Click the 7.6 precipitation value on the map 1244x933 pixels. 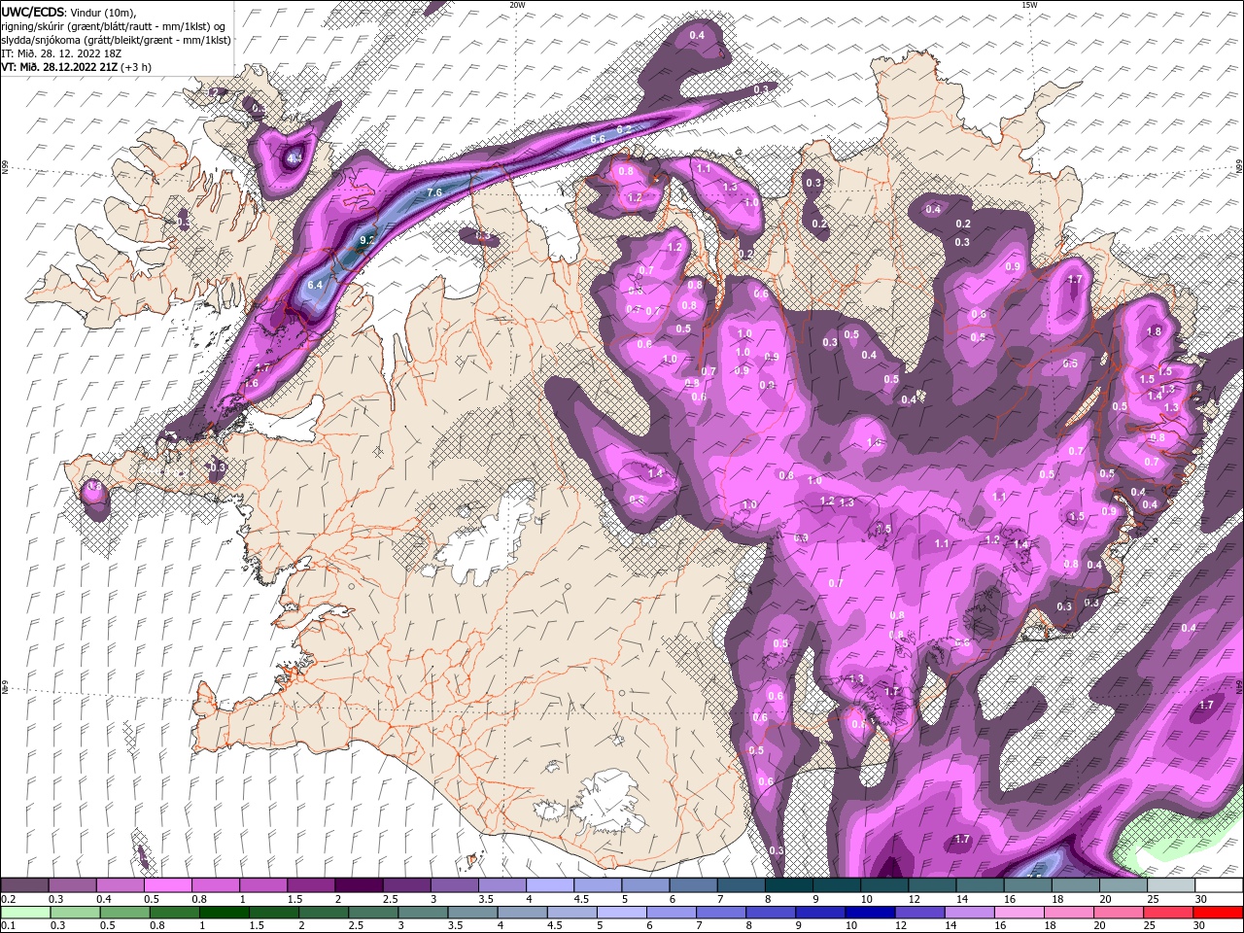[434, 192]
